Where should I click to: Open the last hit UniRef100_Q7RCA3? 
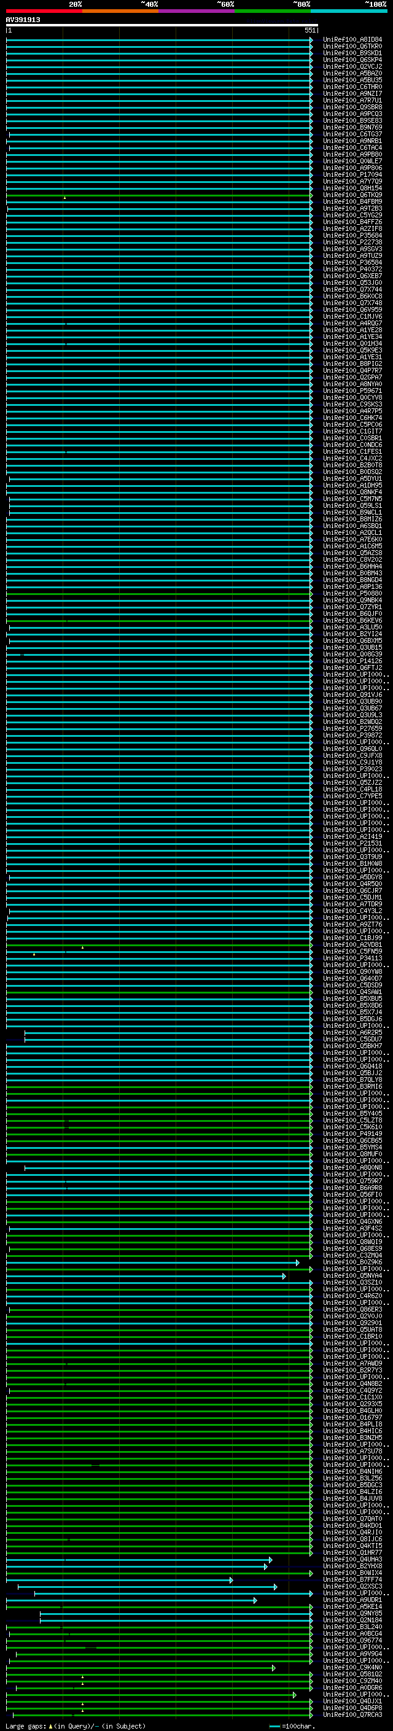pyautogui.click(x=352, y=1714)
